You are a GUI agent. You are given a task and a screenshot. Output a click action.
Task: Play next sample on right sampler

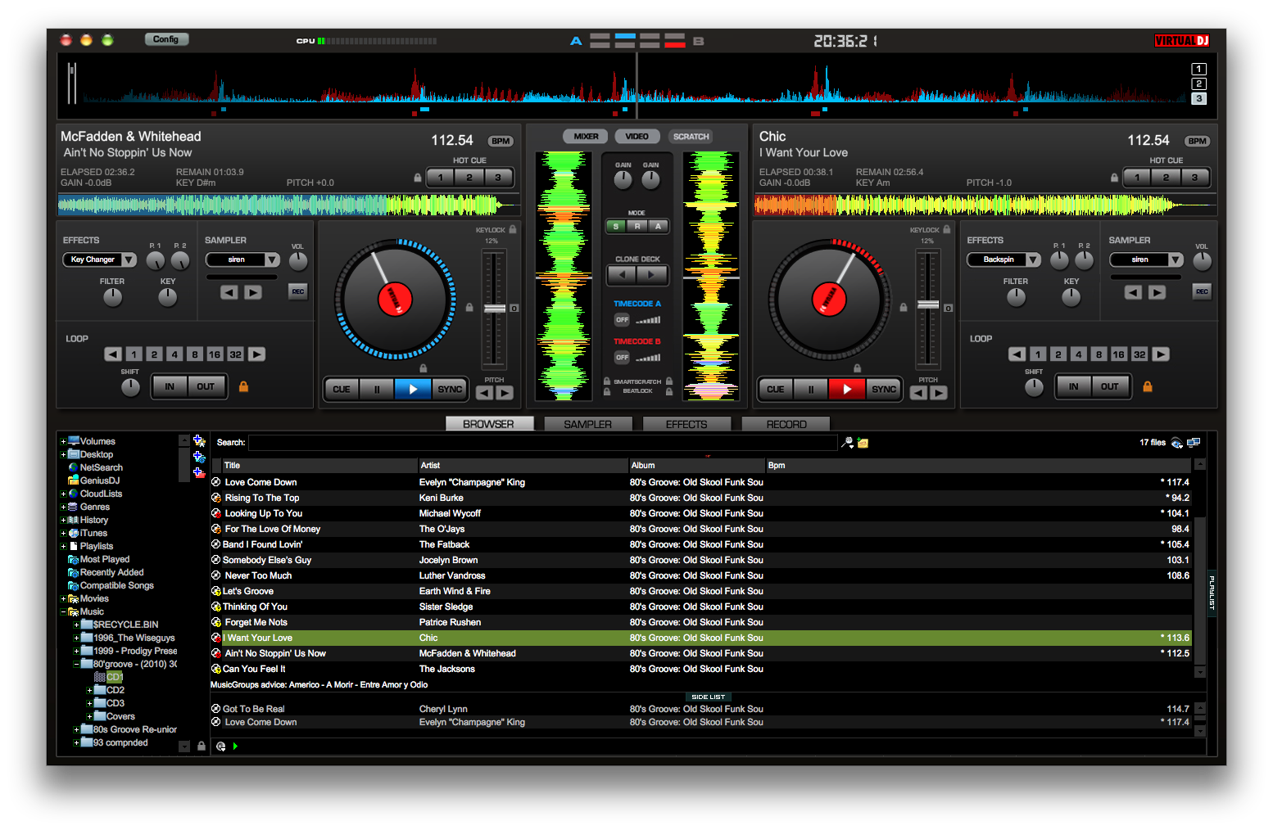click(1157, 292)
